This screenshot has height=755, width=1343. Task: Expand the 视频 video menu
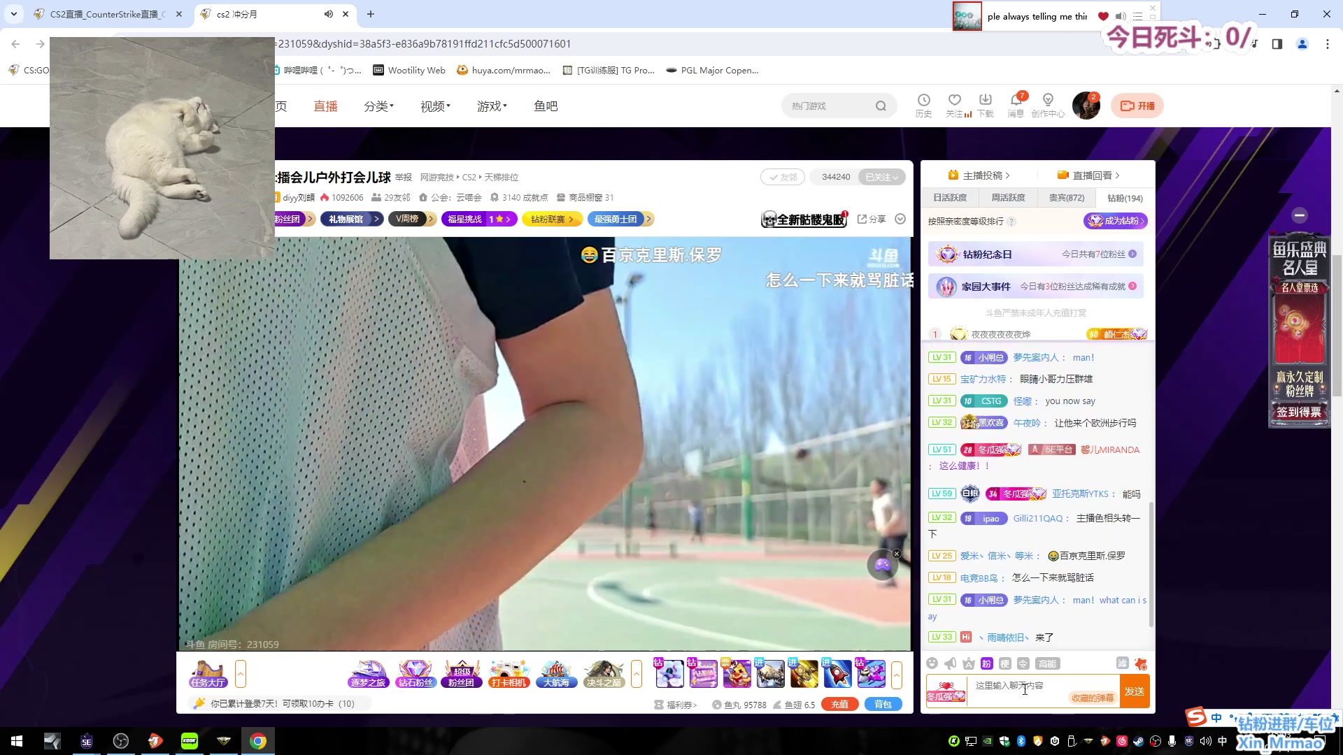(435, 106)
